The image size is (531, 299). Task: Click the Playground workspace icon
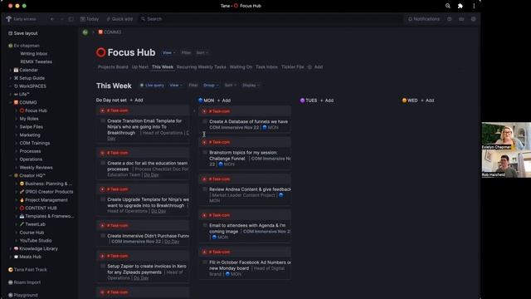tap(11, 296)
